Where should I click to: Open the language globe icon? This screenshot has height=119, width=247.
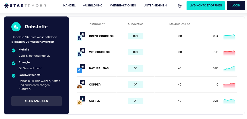(x=180, y=6)
